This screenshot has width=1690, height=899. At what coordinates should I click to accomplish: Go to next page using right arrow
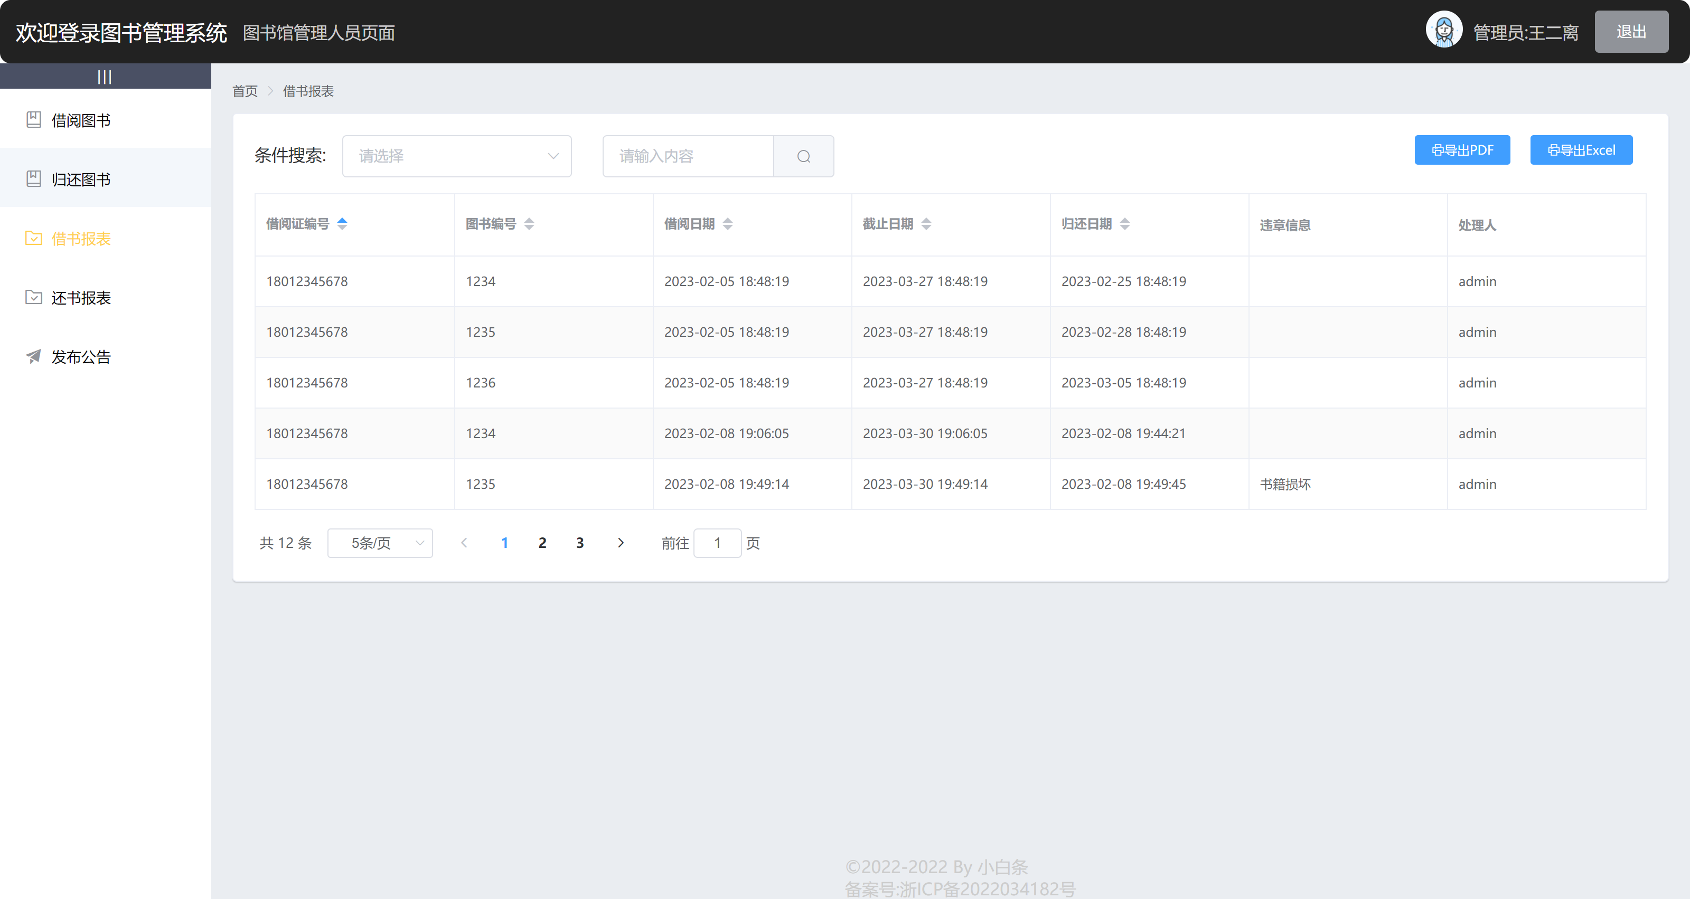pyautogui.click(x=621, y=542)
